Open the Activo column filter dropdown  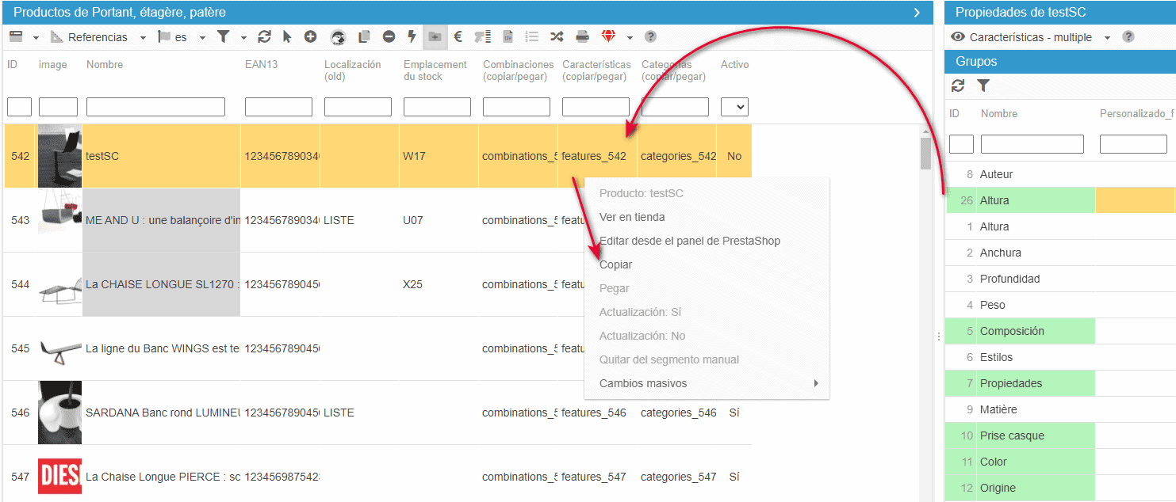[734, 107]
